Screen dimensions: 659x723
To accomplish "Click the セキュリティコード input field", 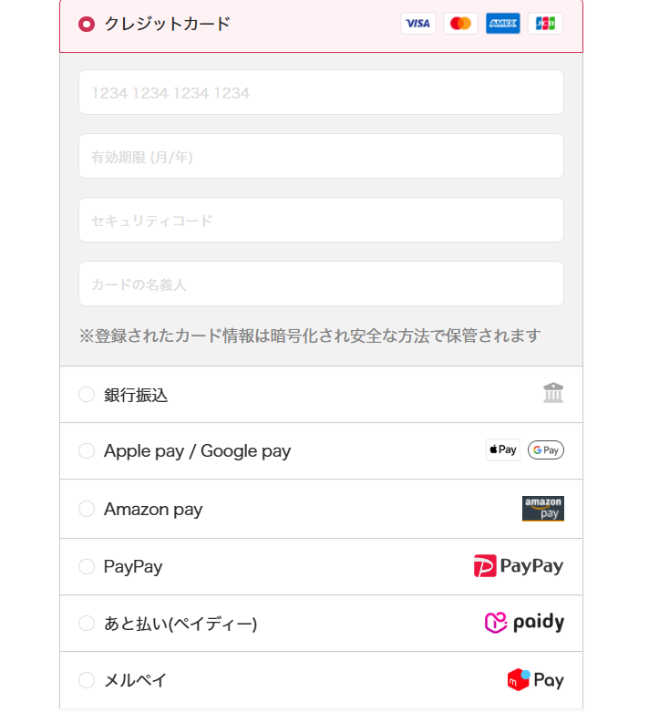I will click(321, 220).
